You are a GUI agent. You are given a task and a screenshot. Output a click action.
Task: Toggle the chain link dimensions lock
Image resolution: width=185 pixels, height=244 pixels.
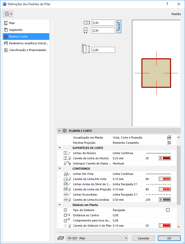pyautogui.click(x=119, y=27)
